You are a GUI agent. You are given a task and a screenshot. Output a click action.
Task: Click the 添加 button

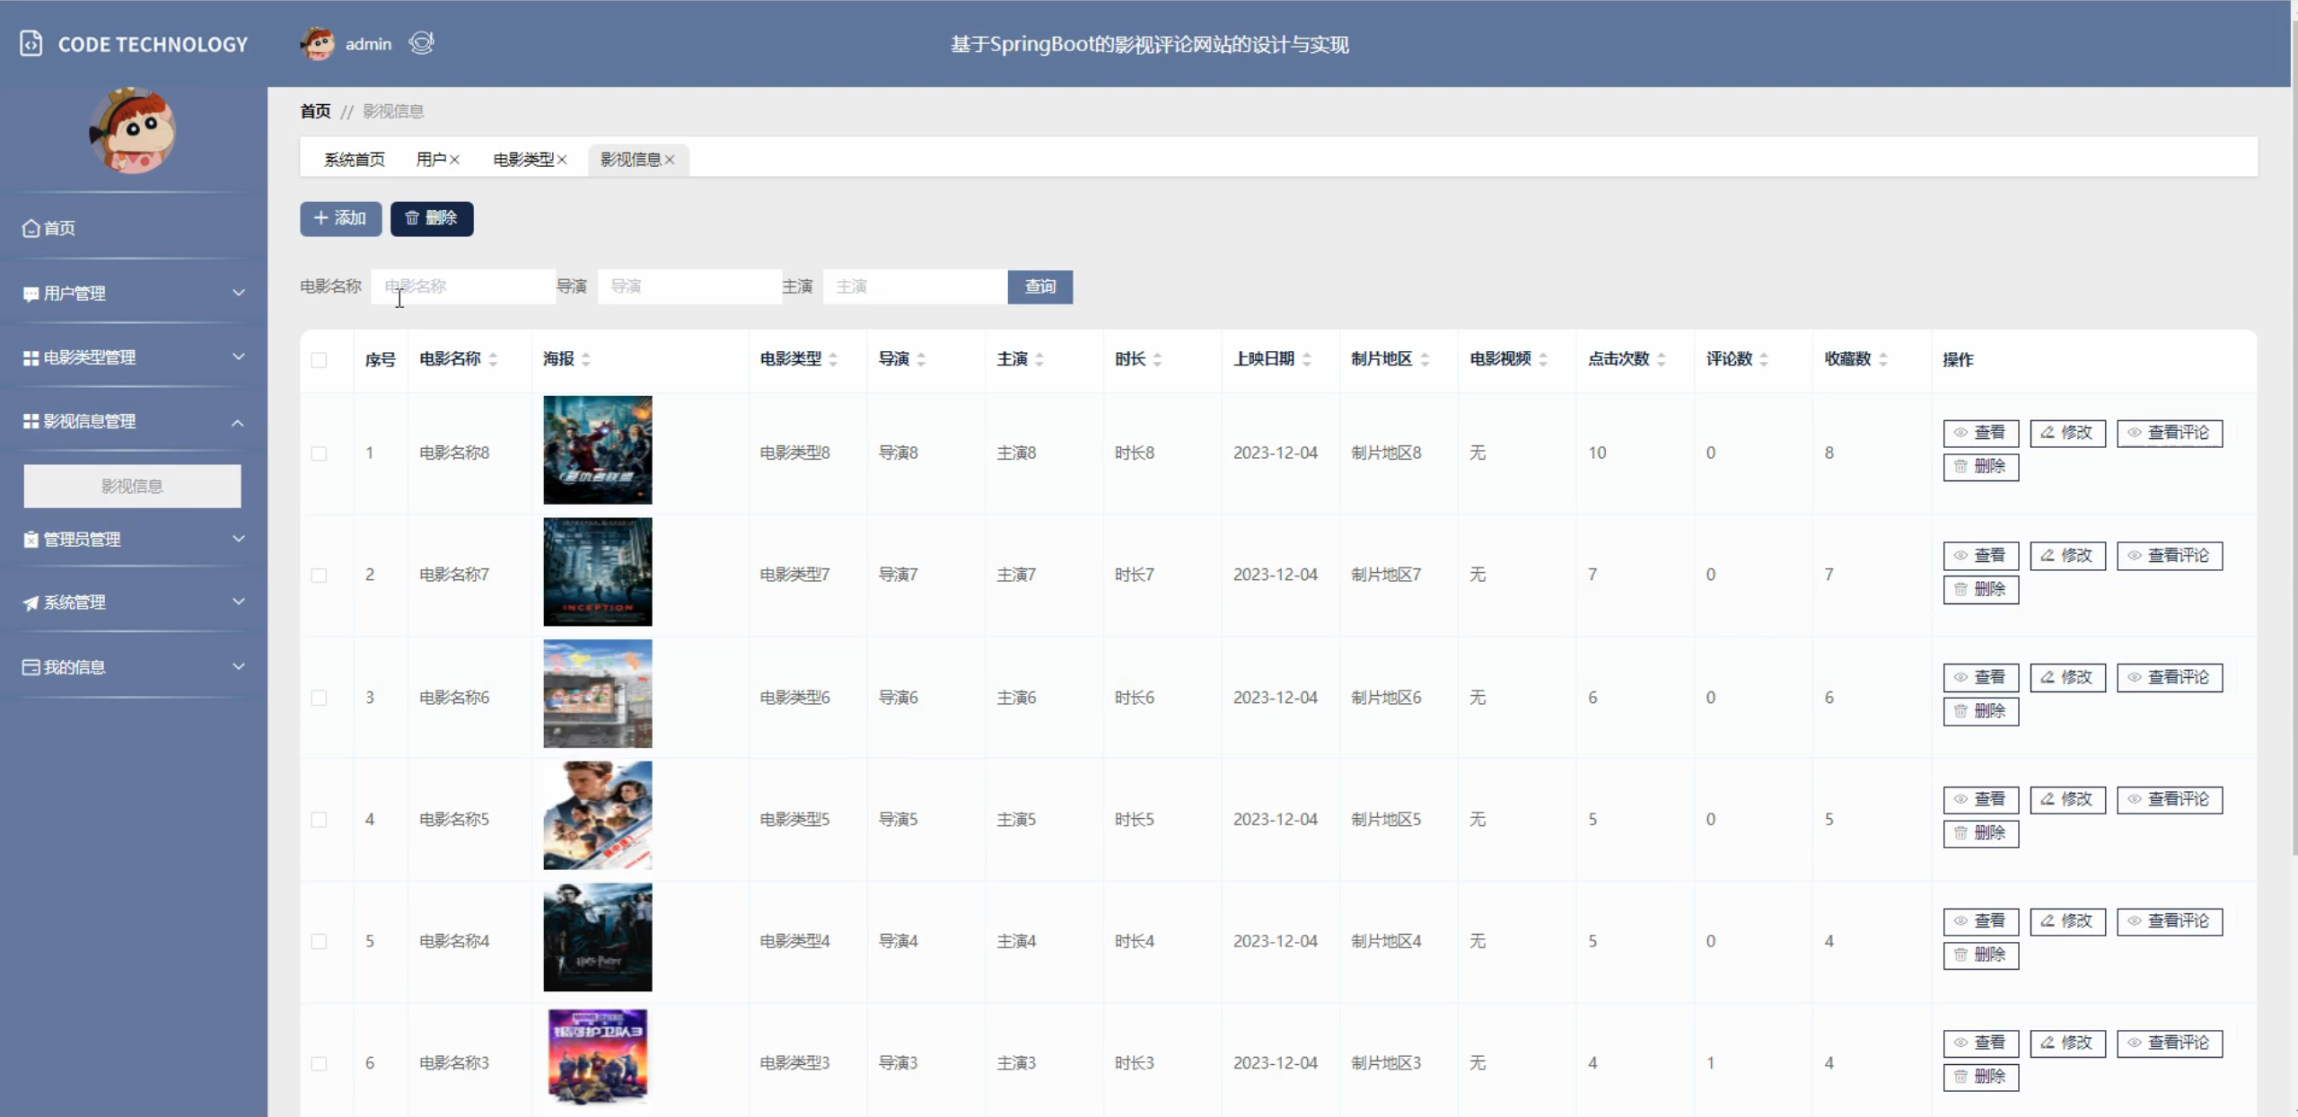[340, 218]
